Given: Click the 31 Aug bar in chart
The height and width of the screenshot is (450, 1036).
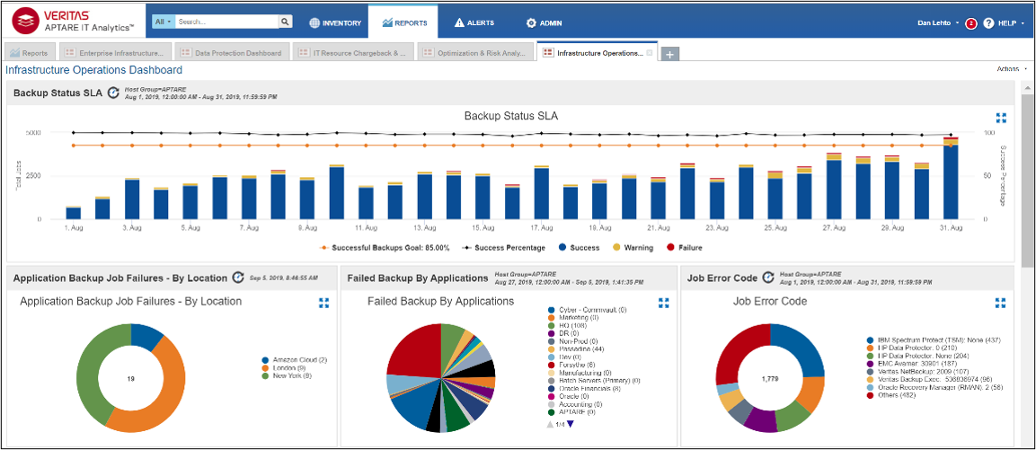Looking at the screenshot, I should (950, 179).
